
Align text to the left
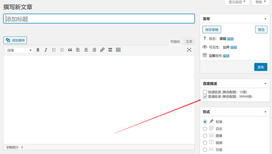tap(78, 50)
